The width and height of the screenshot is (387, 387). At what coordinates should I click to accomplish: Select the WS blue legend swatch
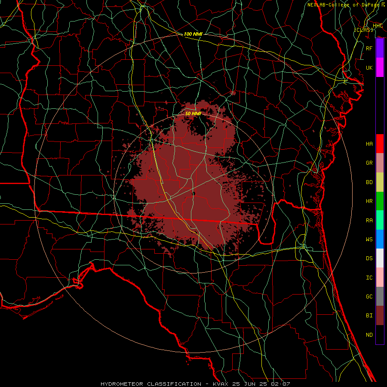pos(380,239)
